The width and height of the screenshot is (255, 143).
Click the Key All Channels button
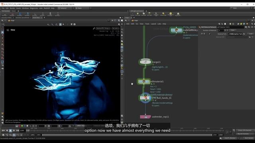[x=245, y=134]
